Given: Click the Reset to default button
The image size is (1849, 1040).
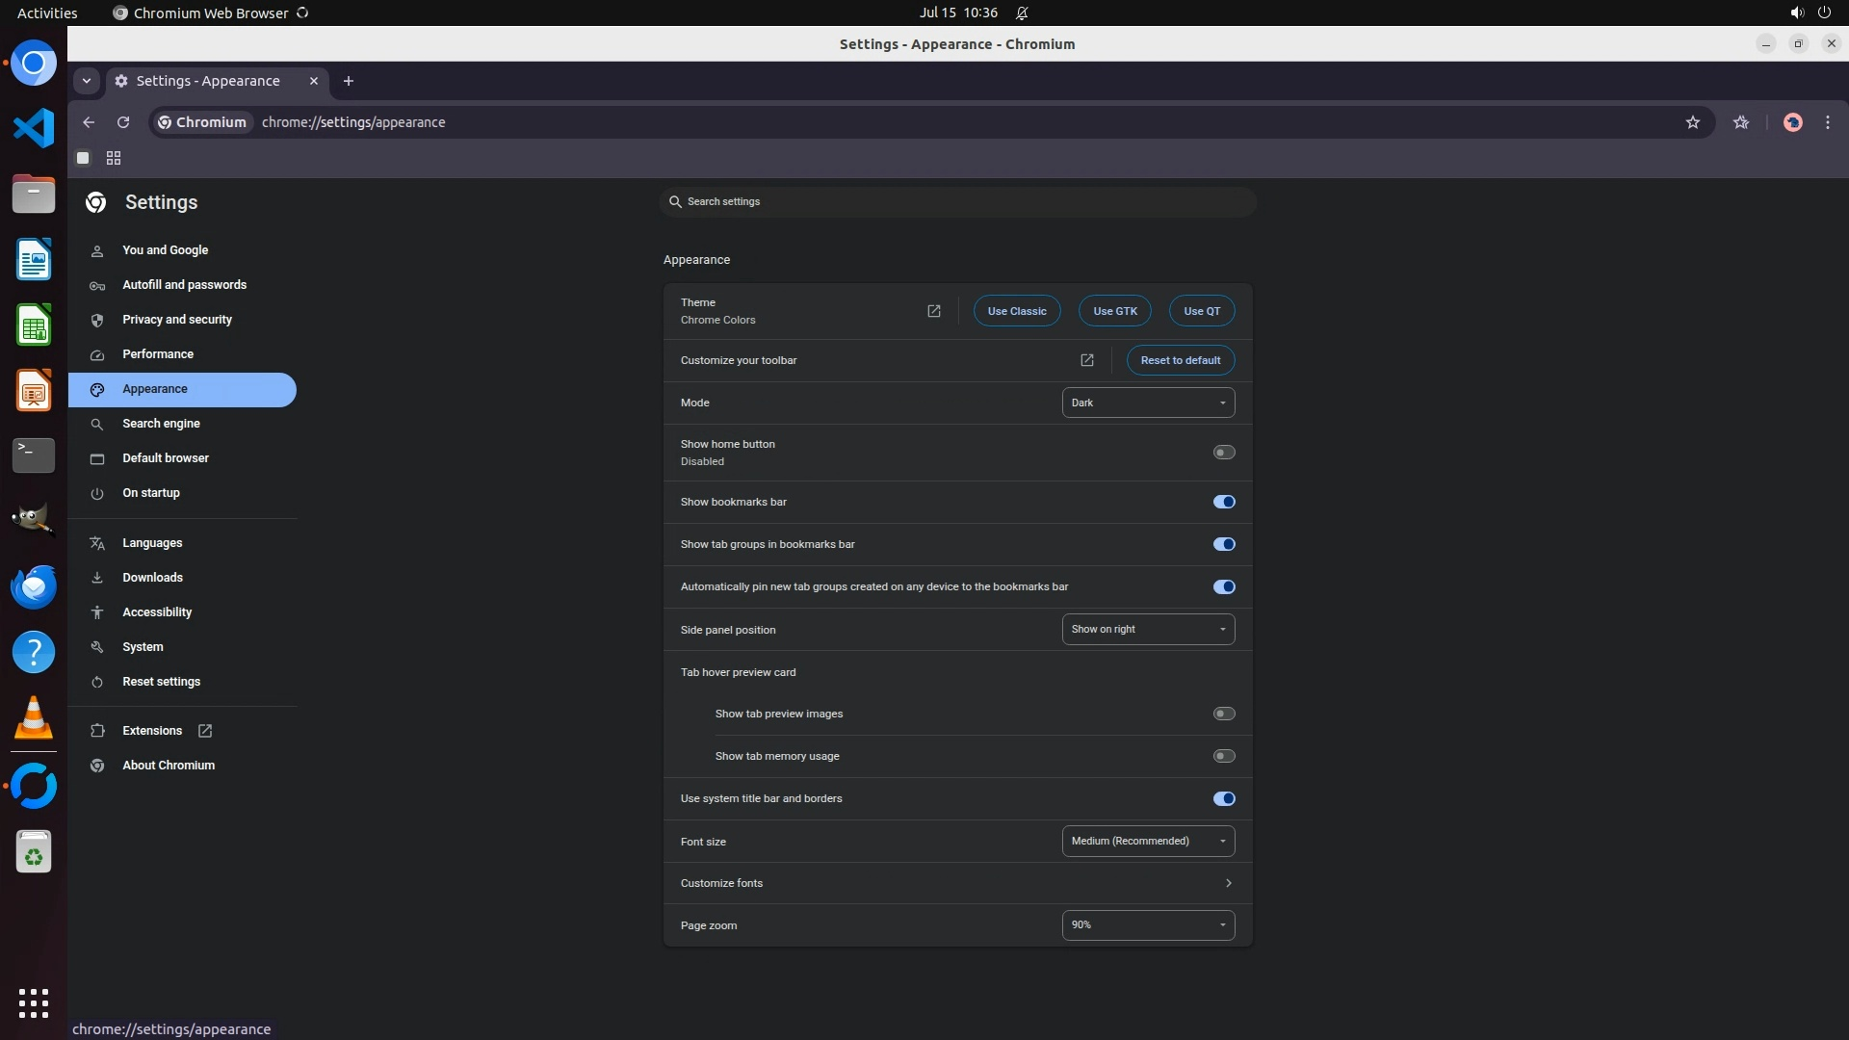Looking at the screenshot, I should click(1180, 360).
